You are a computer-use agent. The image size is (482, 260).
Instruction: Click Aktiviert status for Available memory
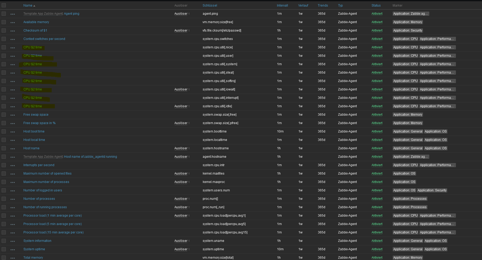point(377,22)
